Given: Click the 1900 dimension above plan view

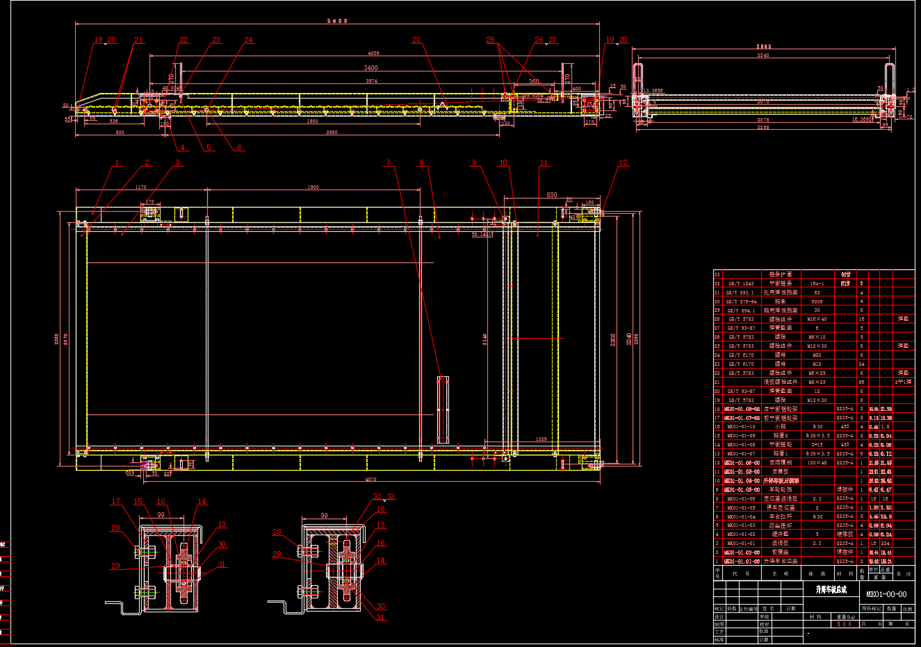Looking at the screenshot, I should pyautogui.click(x=313, y=187).
